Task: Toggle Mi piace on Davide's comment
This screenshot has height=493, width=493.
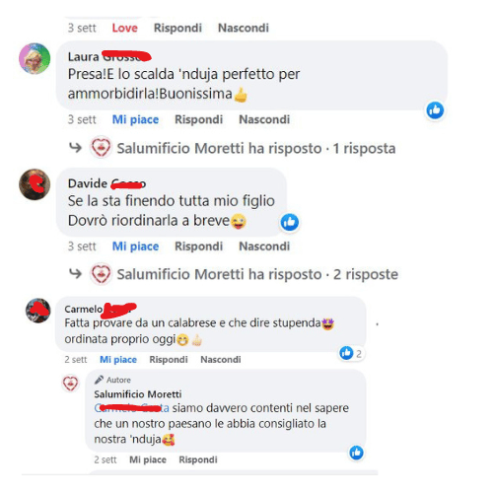Action: coord(135,246)
